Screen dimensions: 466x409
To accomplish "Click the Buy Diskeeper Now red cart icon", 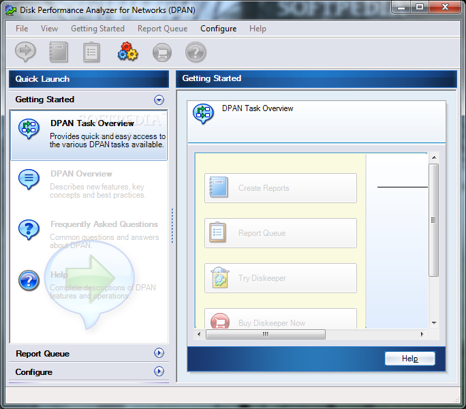I will [220, 320].
